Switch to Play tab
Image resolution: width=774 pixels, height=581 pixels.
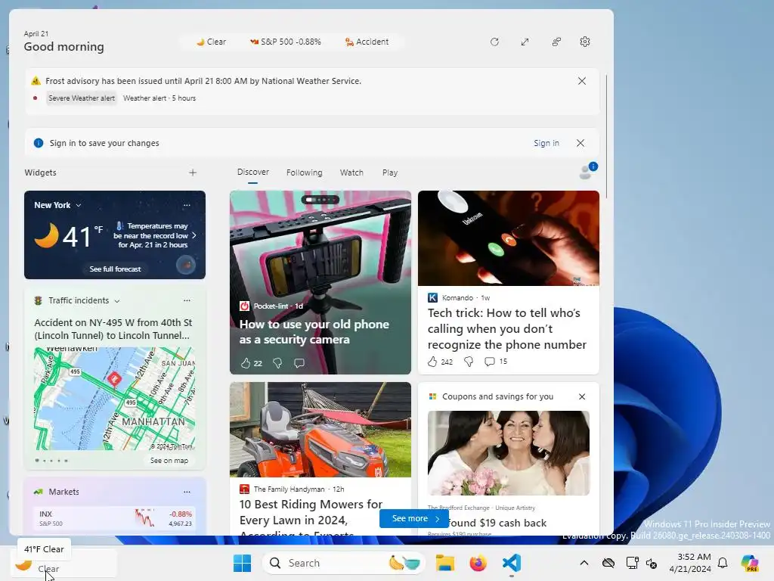pos(390,172)
